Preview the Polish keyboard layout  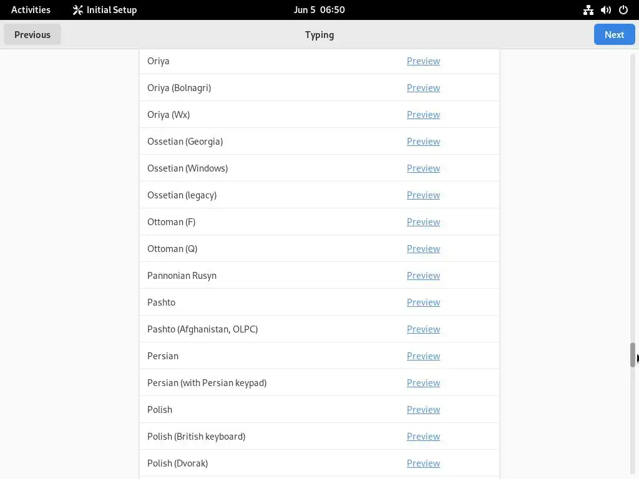point(423,410)
